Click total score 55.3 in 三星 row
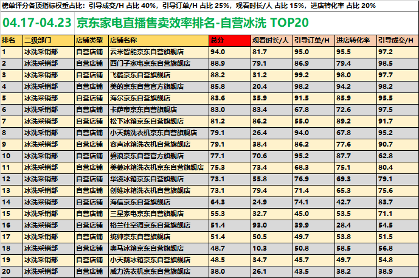Screen dimensions: 419x278 click(230, 214)
